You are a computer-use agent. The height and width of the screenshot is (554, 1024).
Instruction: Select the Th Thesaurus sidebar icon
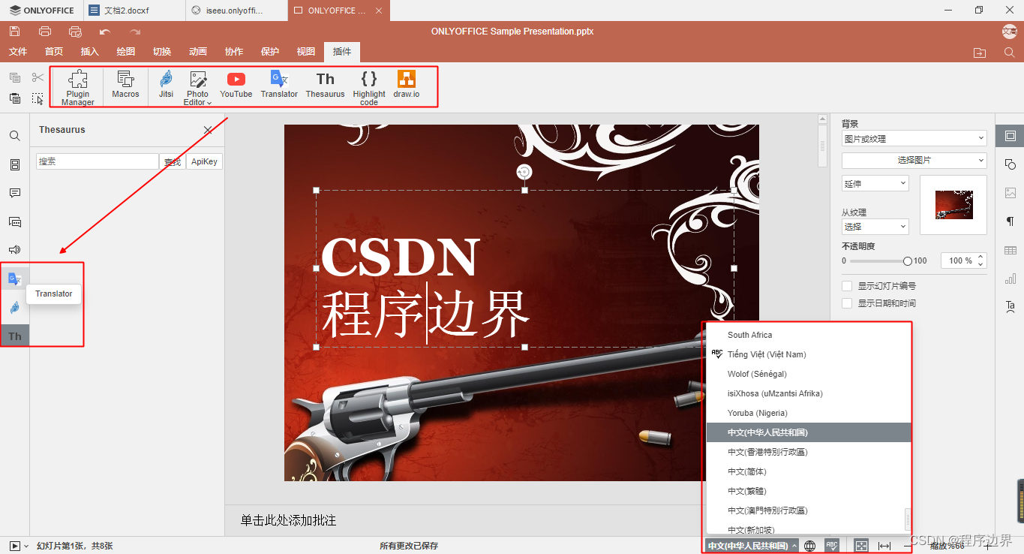pos(15,336)
